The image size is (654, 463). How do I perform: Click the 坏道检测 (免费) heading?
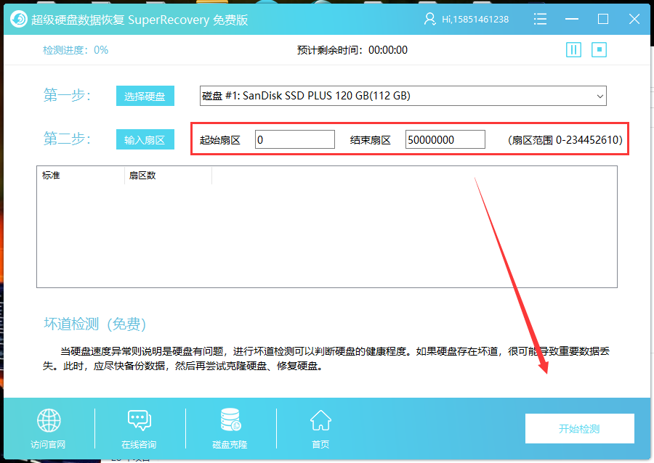[95, 324]
